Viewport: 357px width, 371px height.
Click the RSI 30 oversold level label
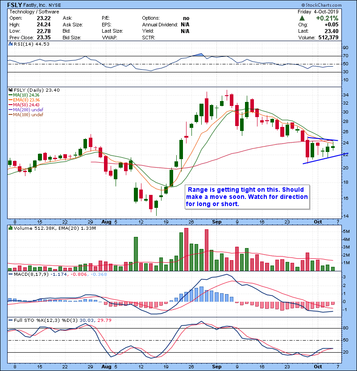(345, 72)
